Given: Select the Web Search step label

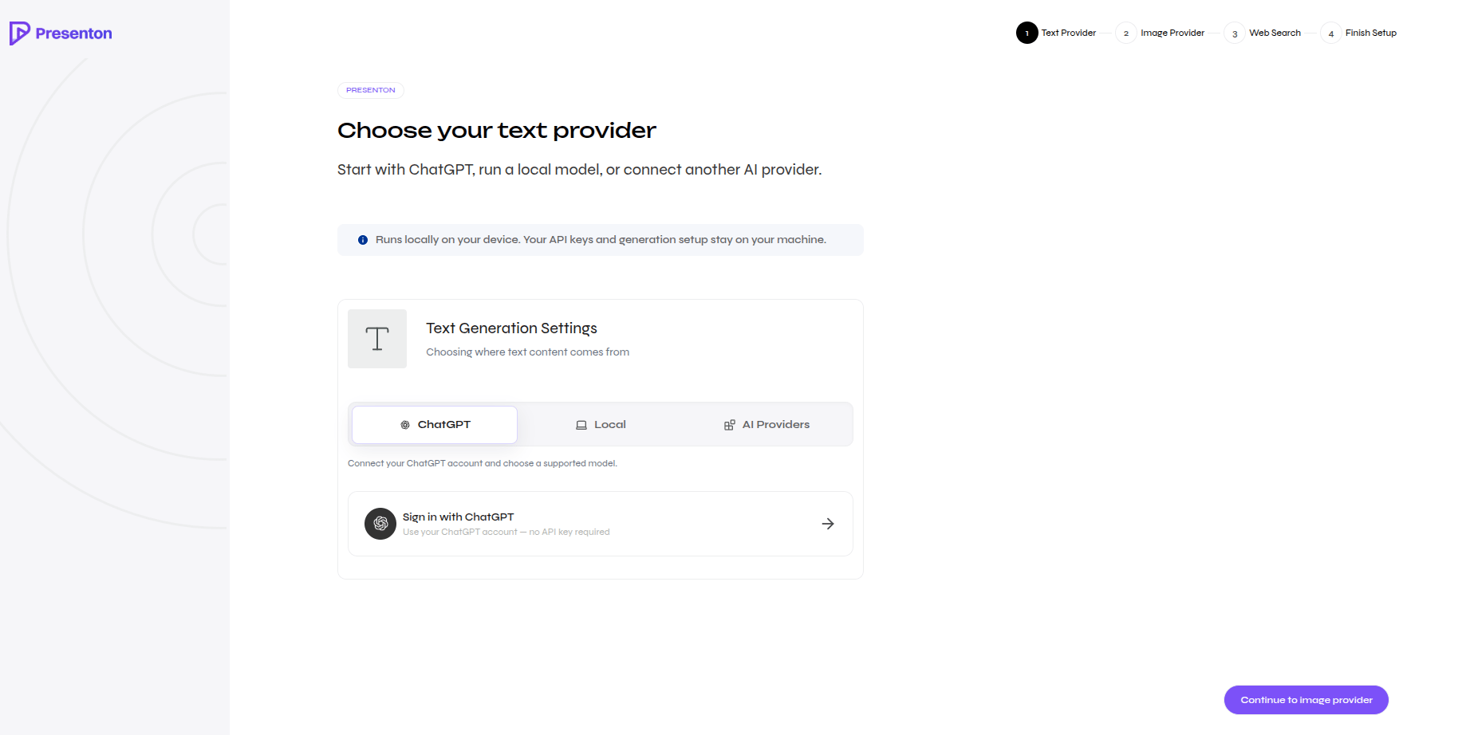Looking at the screenshot, I should pyautogui.click(x=1275, y=33).
